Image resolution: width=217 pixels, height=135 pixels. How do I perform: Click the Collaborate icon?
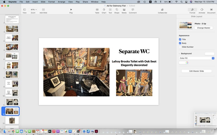(162, 10)
